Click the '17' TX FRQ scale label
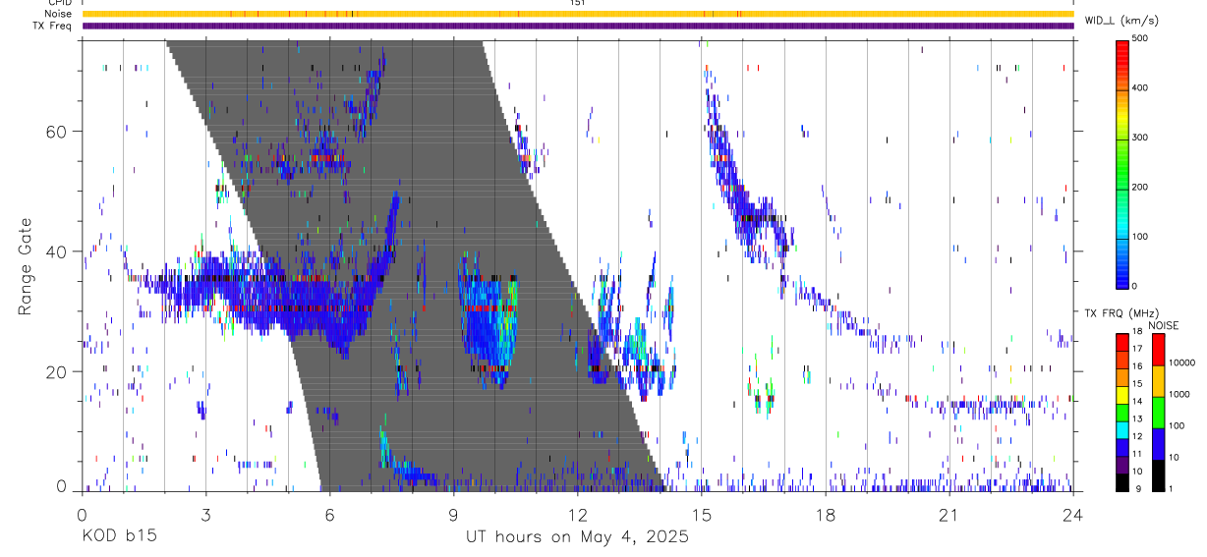The width and height of the screenshot is (1207, 557). (1137, 349)
